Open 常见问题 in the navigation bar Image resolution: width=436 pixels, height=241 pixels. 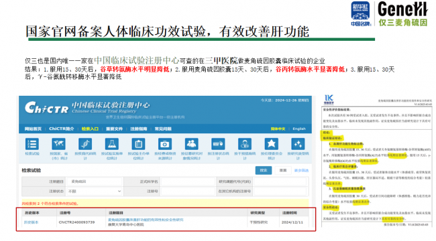[x=163, y=129]
